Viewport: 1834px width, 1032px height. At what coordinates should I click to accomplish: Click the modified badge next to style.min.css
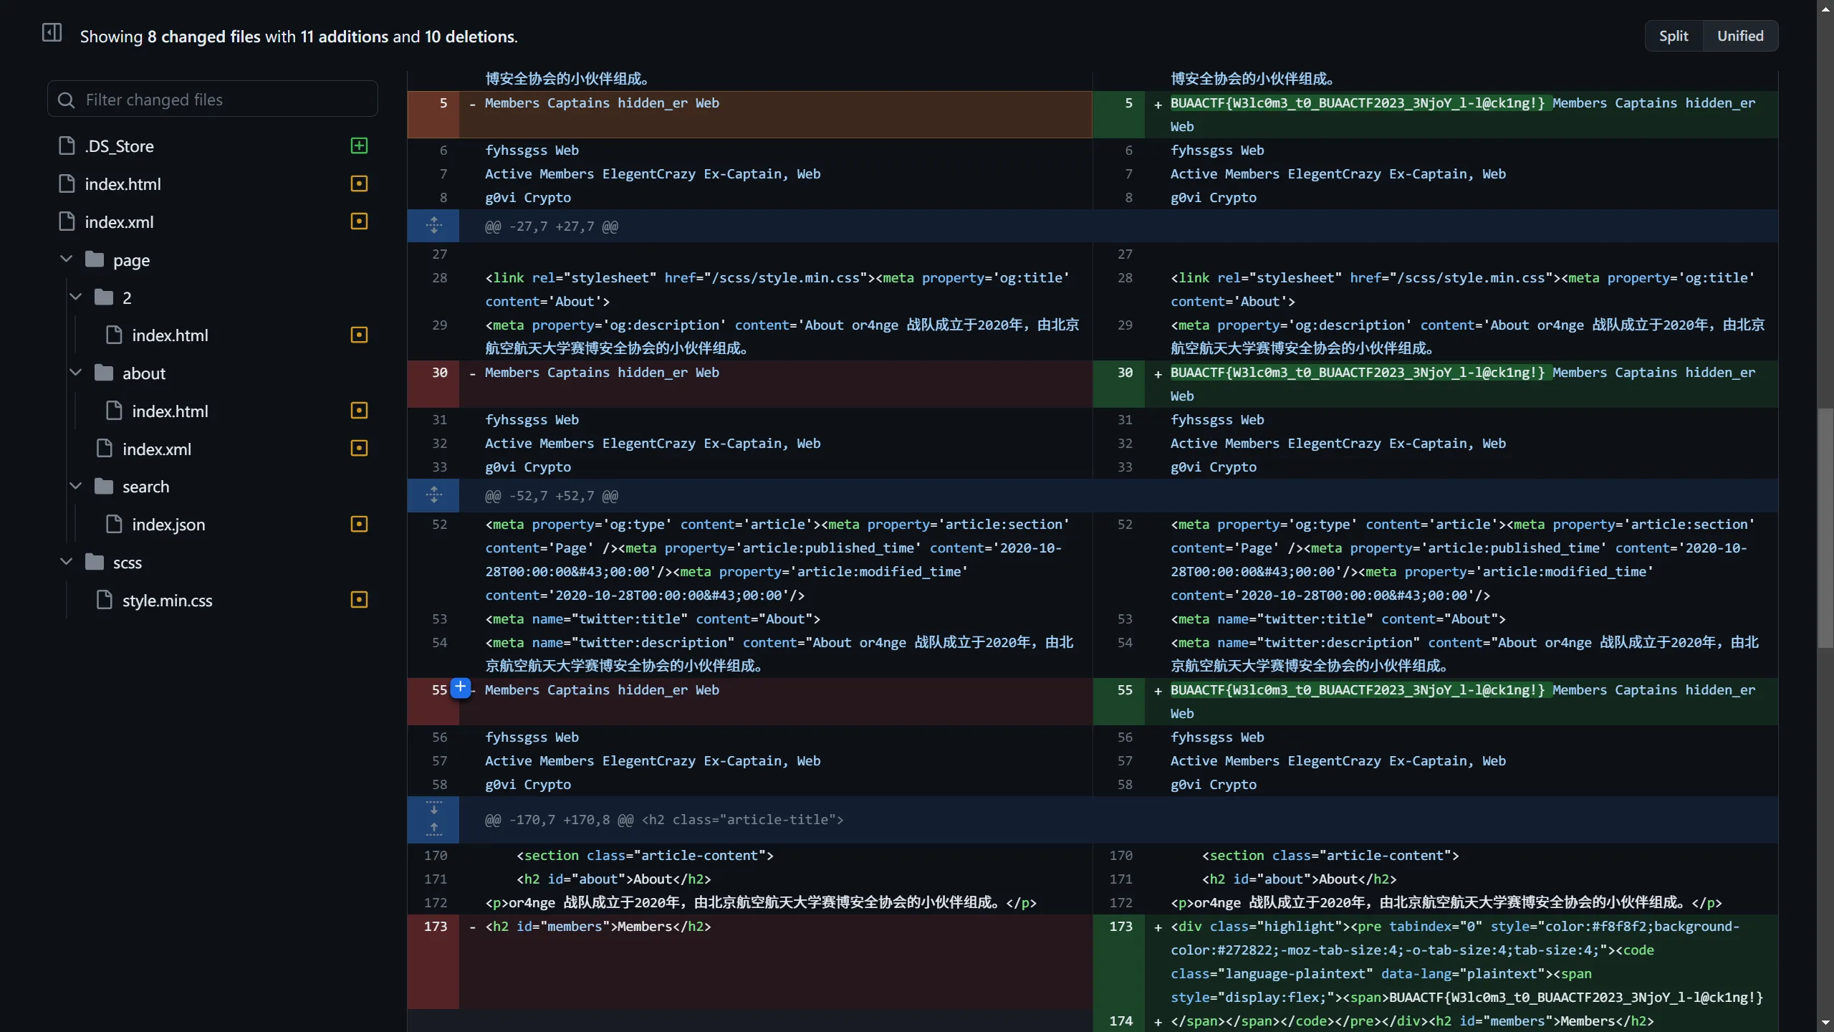pos(359,600)
